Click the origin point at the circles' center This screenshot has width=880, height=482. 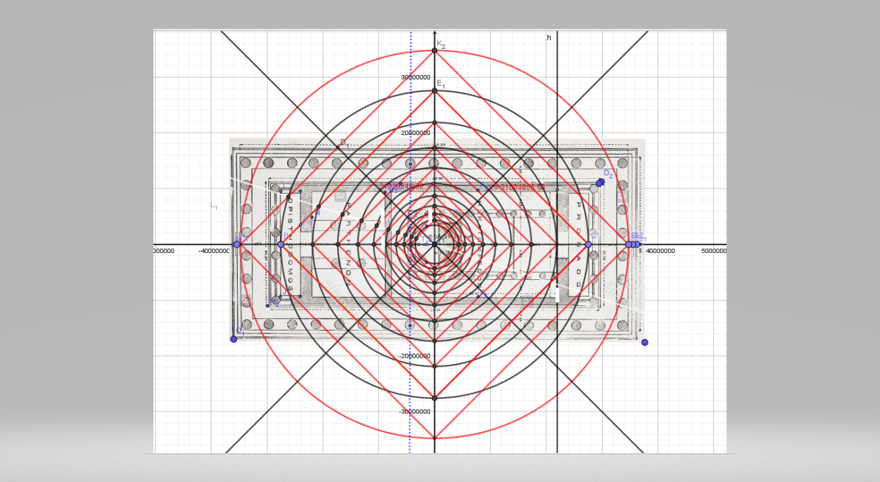click(435, 245)
